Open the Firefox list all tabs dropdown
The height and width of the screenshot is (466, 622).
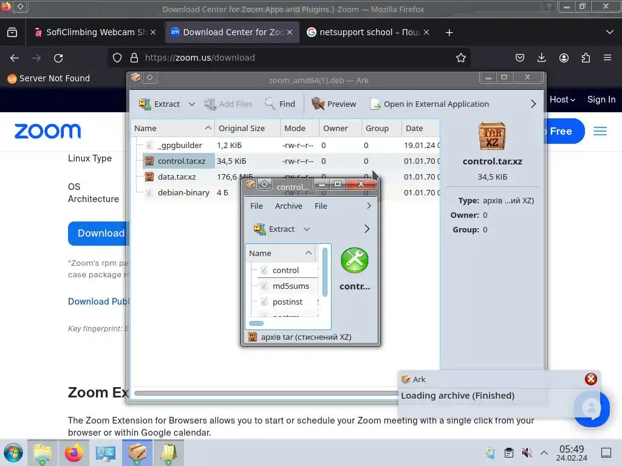(610, 32)
